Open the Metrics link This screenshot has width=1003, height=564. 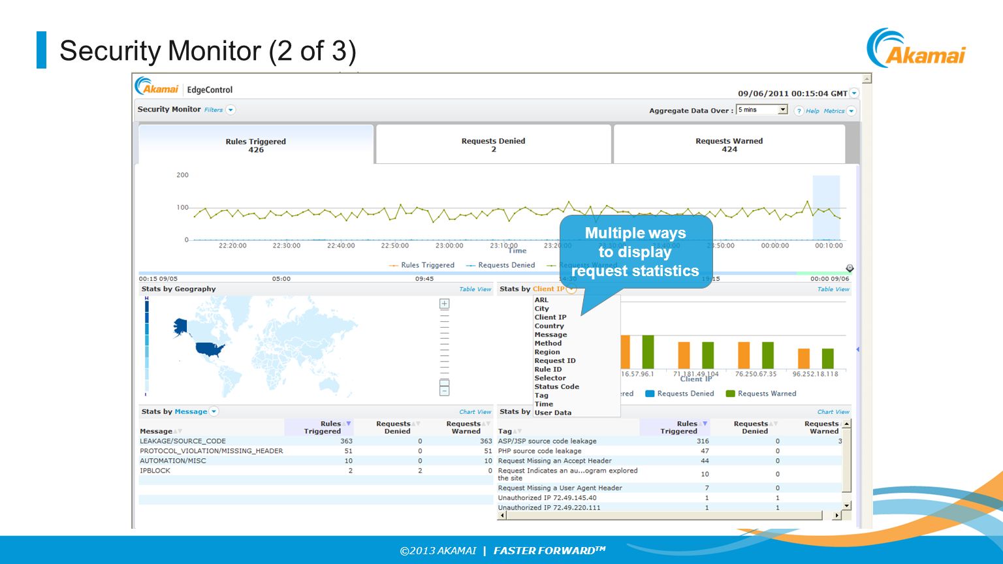(834, 111)
